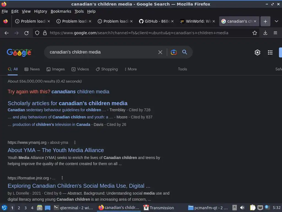Open the Google apps grid
This screenshot has width=282, height=212.
270,52
